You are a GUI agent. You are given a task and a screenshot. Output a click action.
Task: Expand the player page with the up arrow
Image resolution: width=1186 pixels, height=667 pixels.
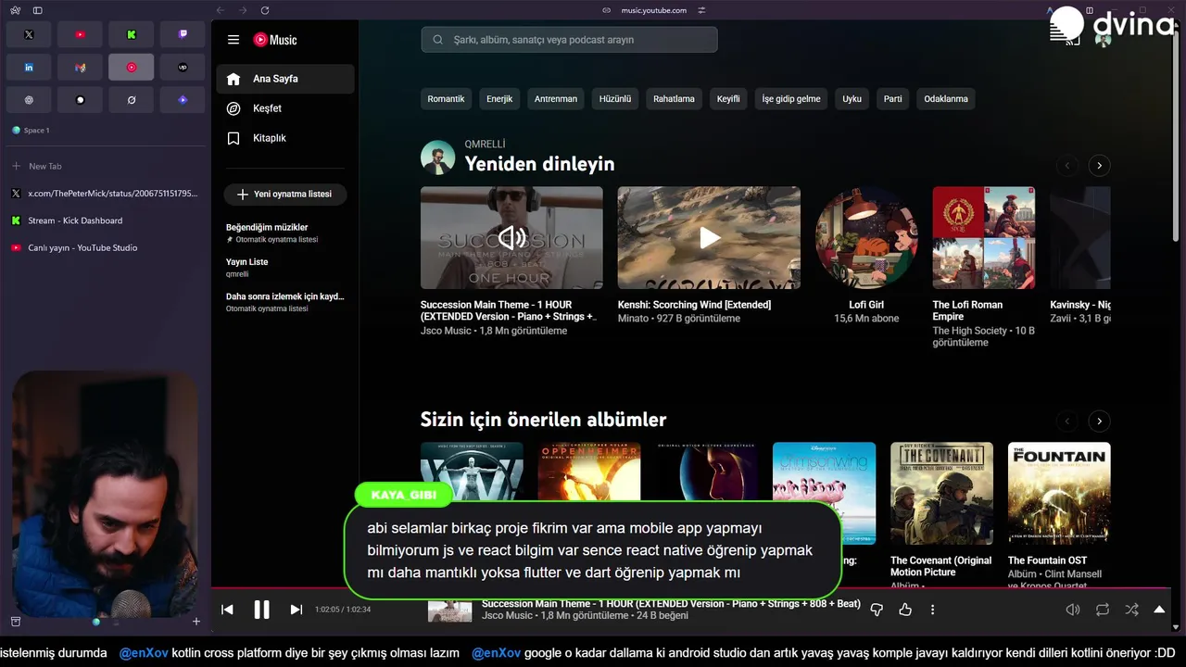pyautogui.click(x=1159, y=610)
